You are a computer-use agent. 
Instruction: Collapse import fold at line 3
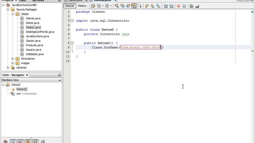(72, 21)
